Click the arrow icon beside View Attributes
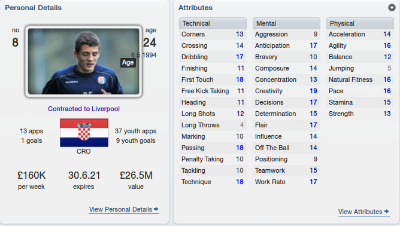The image size is (400, 226). pyautogui.click(x=386, y=212)
